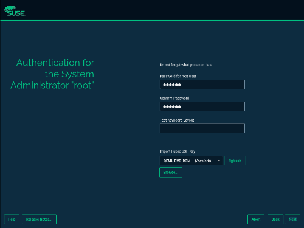Open the QEMU DVD-ROM device dropdown
The width and height of the screenshot is (304, 228).
pos(191,161)
